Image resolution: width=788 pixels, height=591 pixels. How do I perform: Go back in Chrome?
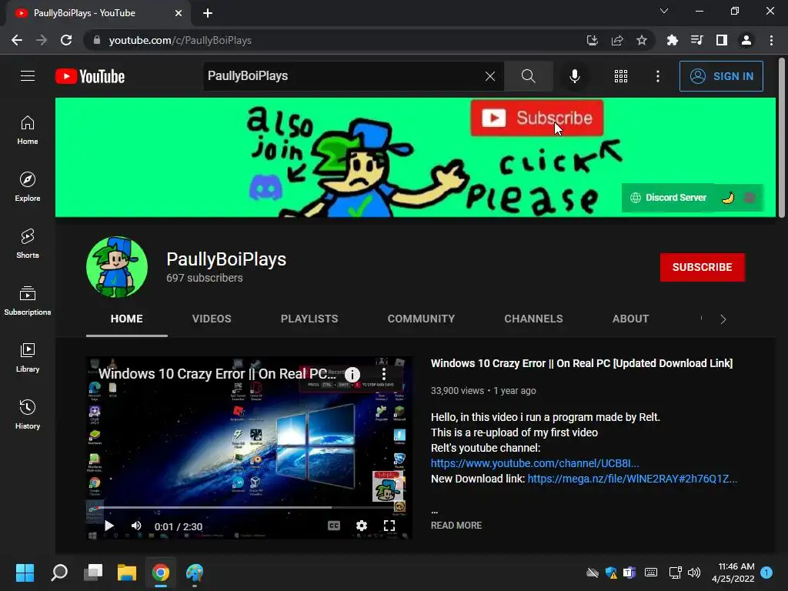[x=17, y=40]
